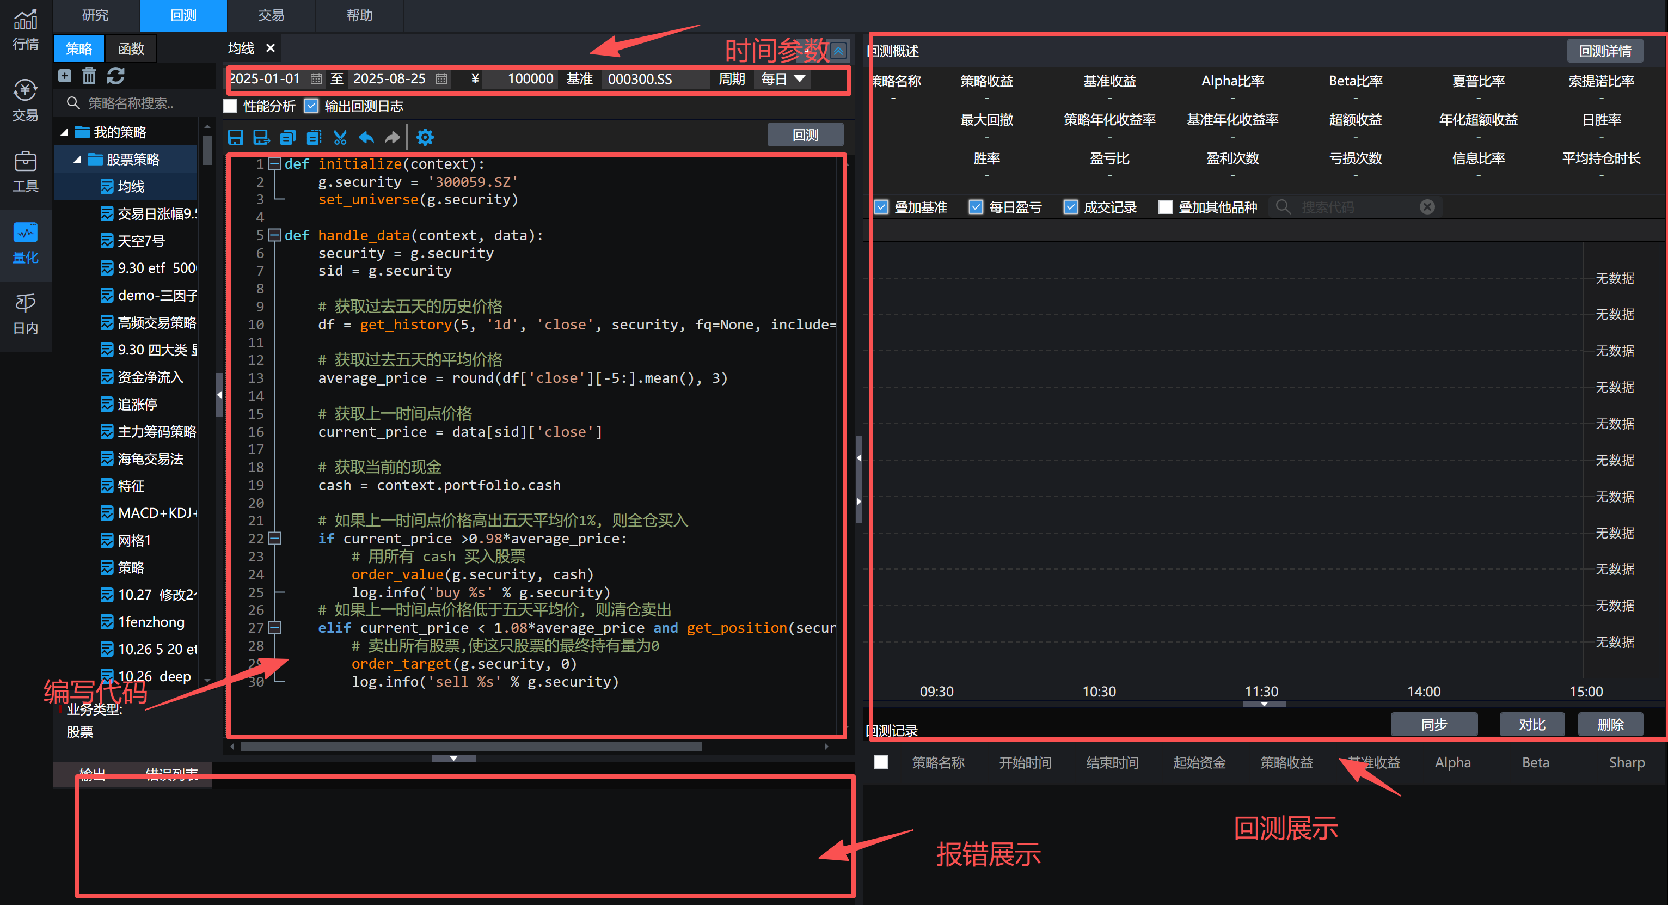Open editor settings gear icon
This screenshot has height=905, width=1668.
425,137
